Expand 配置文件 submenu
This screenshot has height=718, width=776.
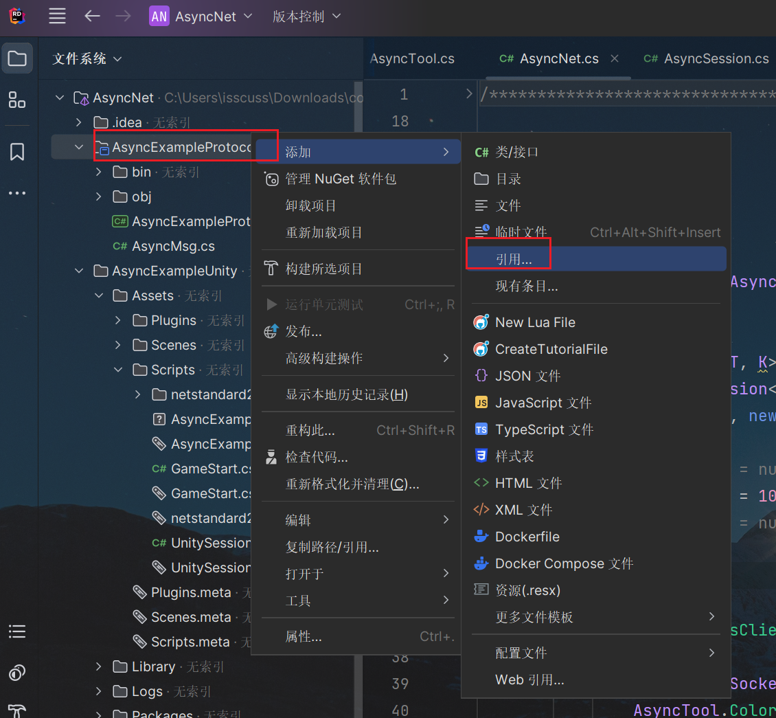(x=595, y=653)
